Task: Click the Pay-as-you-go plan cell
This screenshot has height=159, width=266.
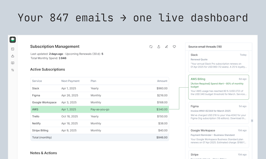Action: (x=100, y=109)
